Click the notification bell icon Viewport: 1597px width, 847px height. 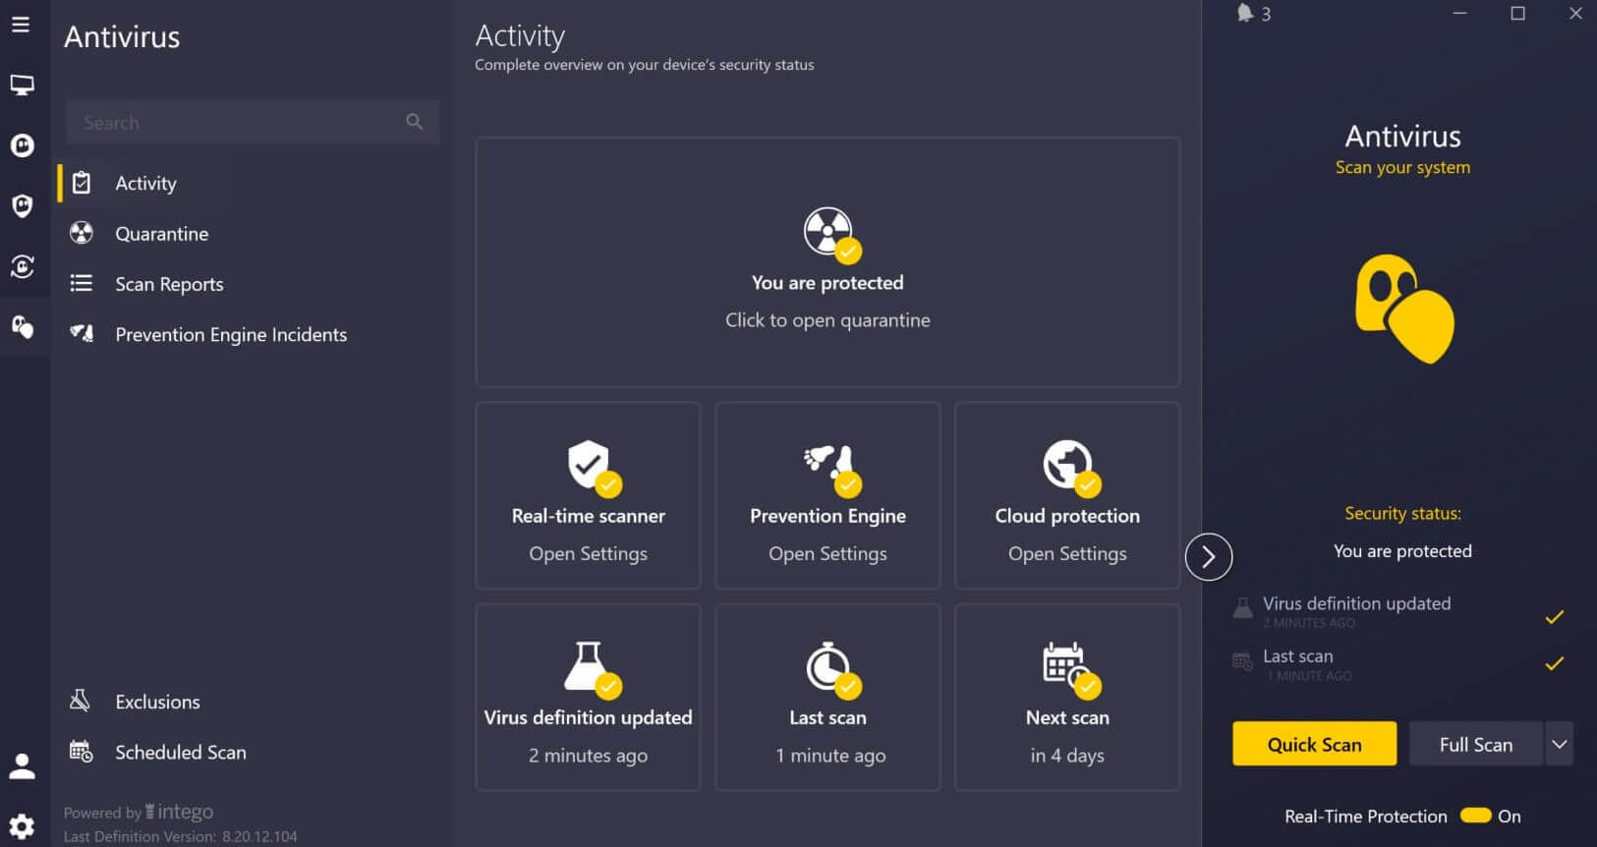click(x=1244, y=13)
